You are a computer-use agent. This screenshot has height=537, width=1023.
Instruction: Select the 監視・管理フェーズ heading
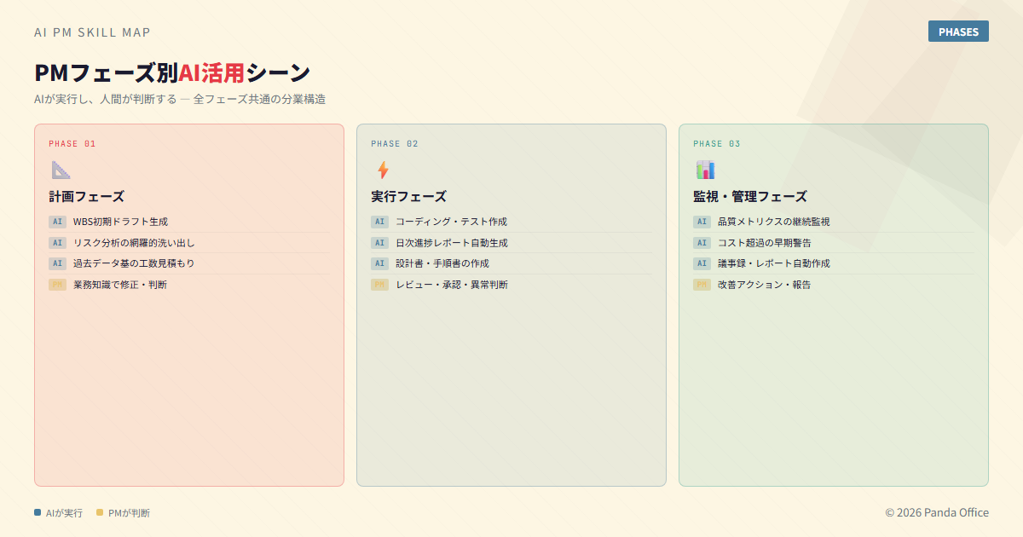click(x=749, y=196)
